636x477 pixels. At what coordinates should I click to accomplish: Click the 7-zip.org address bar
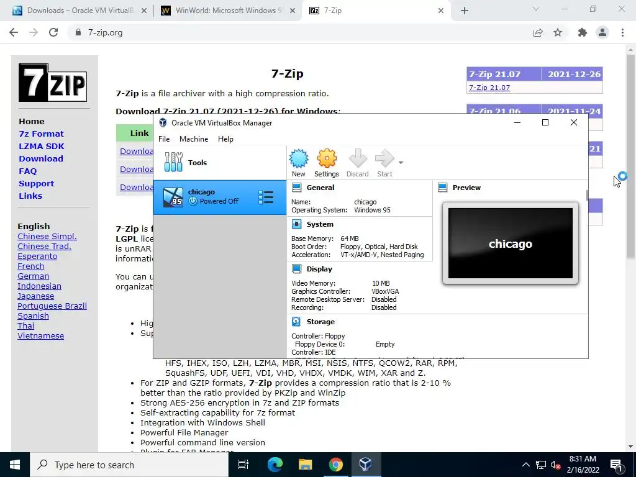click(300, 32)
